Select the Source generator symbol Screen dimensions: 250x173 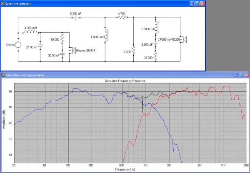tap(19, 45)
